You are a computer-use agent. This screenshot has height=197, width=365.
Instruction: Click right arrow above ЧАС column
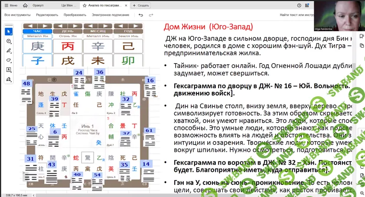pyautogui.click(x=45, y=26)
